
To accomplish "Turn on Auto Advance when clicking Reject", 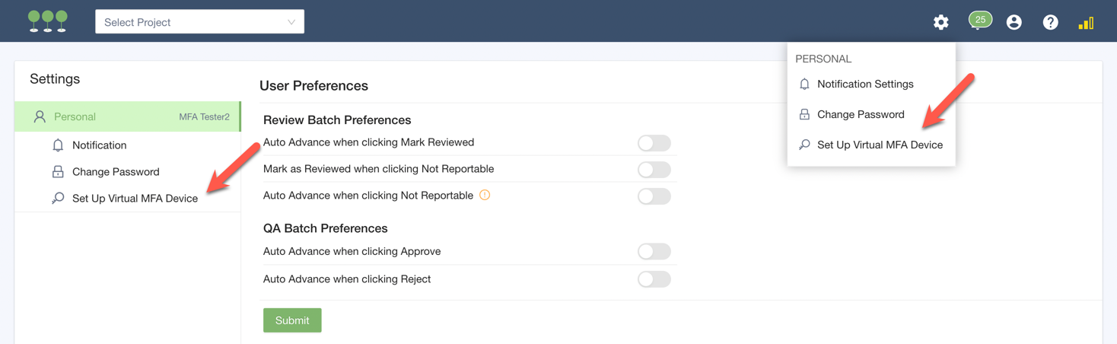I will click(654, 279).
